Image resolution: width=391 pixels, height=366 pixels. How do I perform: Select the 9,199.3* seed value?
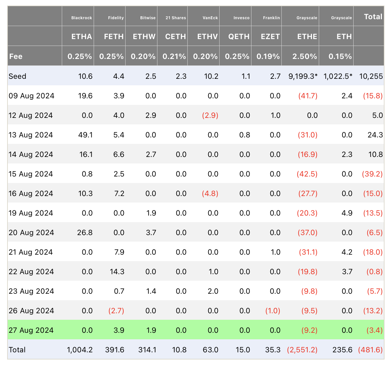[303, 76]
